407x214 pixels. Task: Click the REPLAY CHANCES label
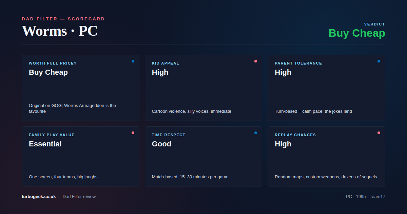(295, 135)
